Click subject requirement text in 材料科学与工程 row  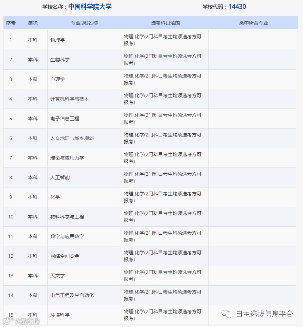[x=163, y=217]
